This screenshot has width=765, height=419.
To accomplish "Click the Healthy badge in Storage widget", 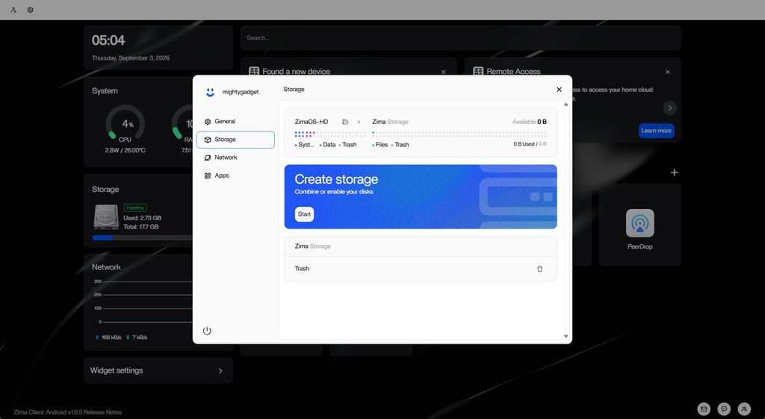I will 135,208.
